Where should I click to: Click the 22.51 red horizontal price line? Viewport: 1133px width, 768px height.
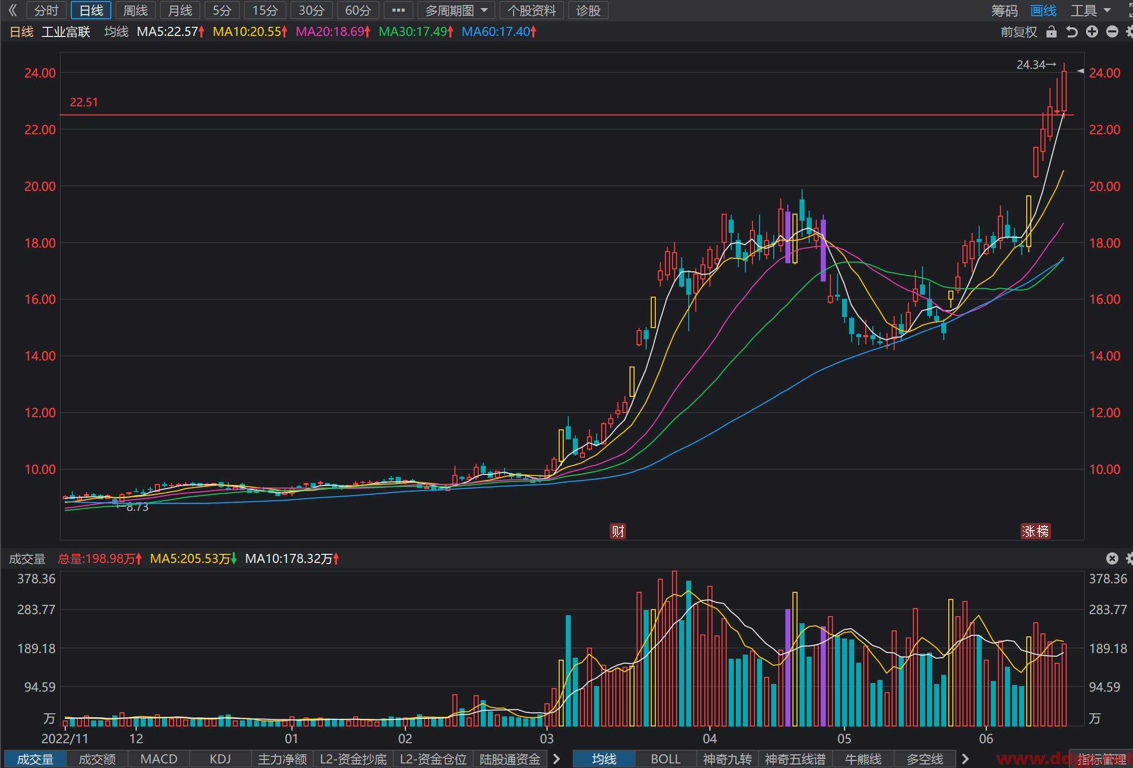[x=567, y=115]
